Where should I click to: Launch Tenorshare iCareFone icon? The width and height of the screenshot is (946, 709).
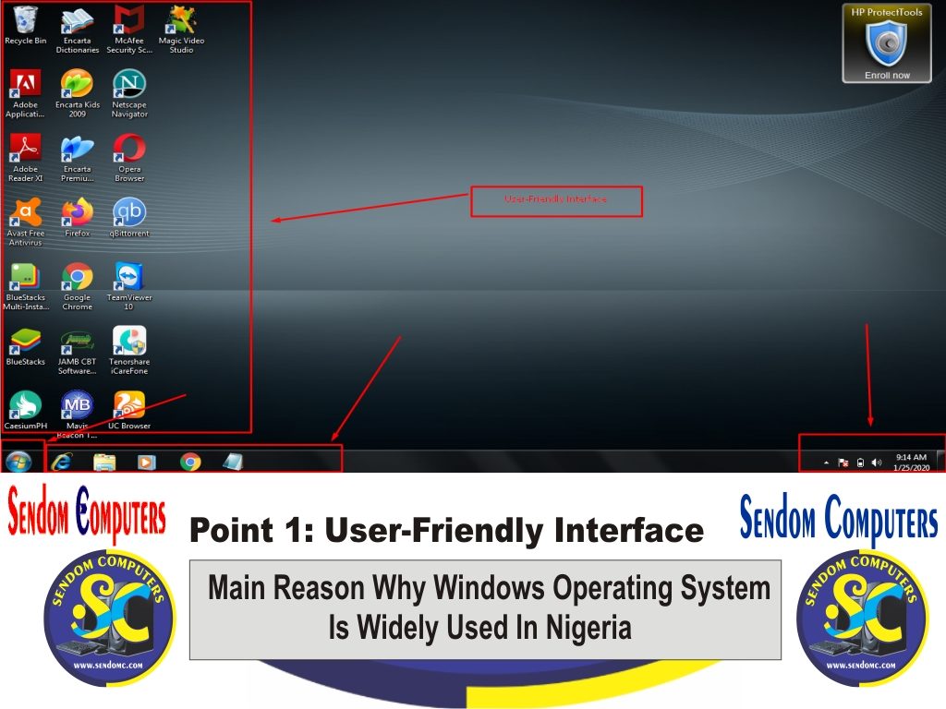pos(129,351)
